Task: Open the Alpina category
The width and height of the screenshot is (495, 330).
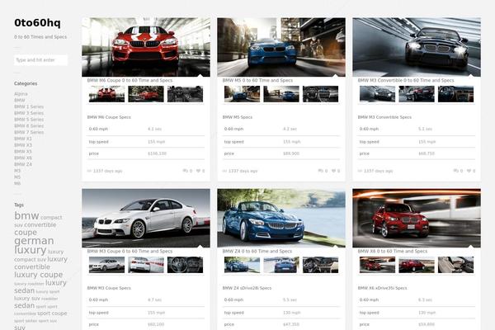Action: point(21,94)
